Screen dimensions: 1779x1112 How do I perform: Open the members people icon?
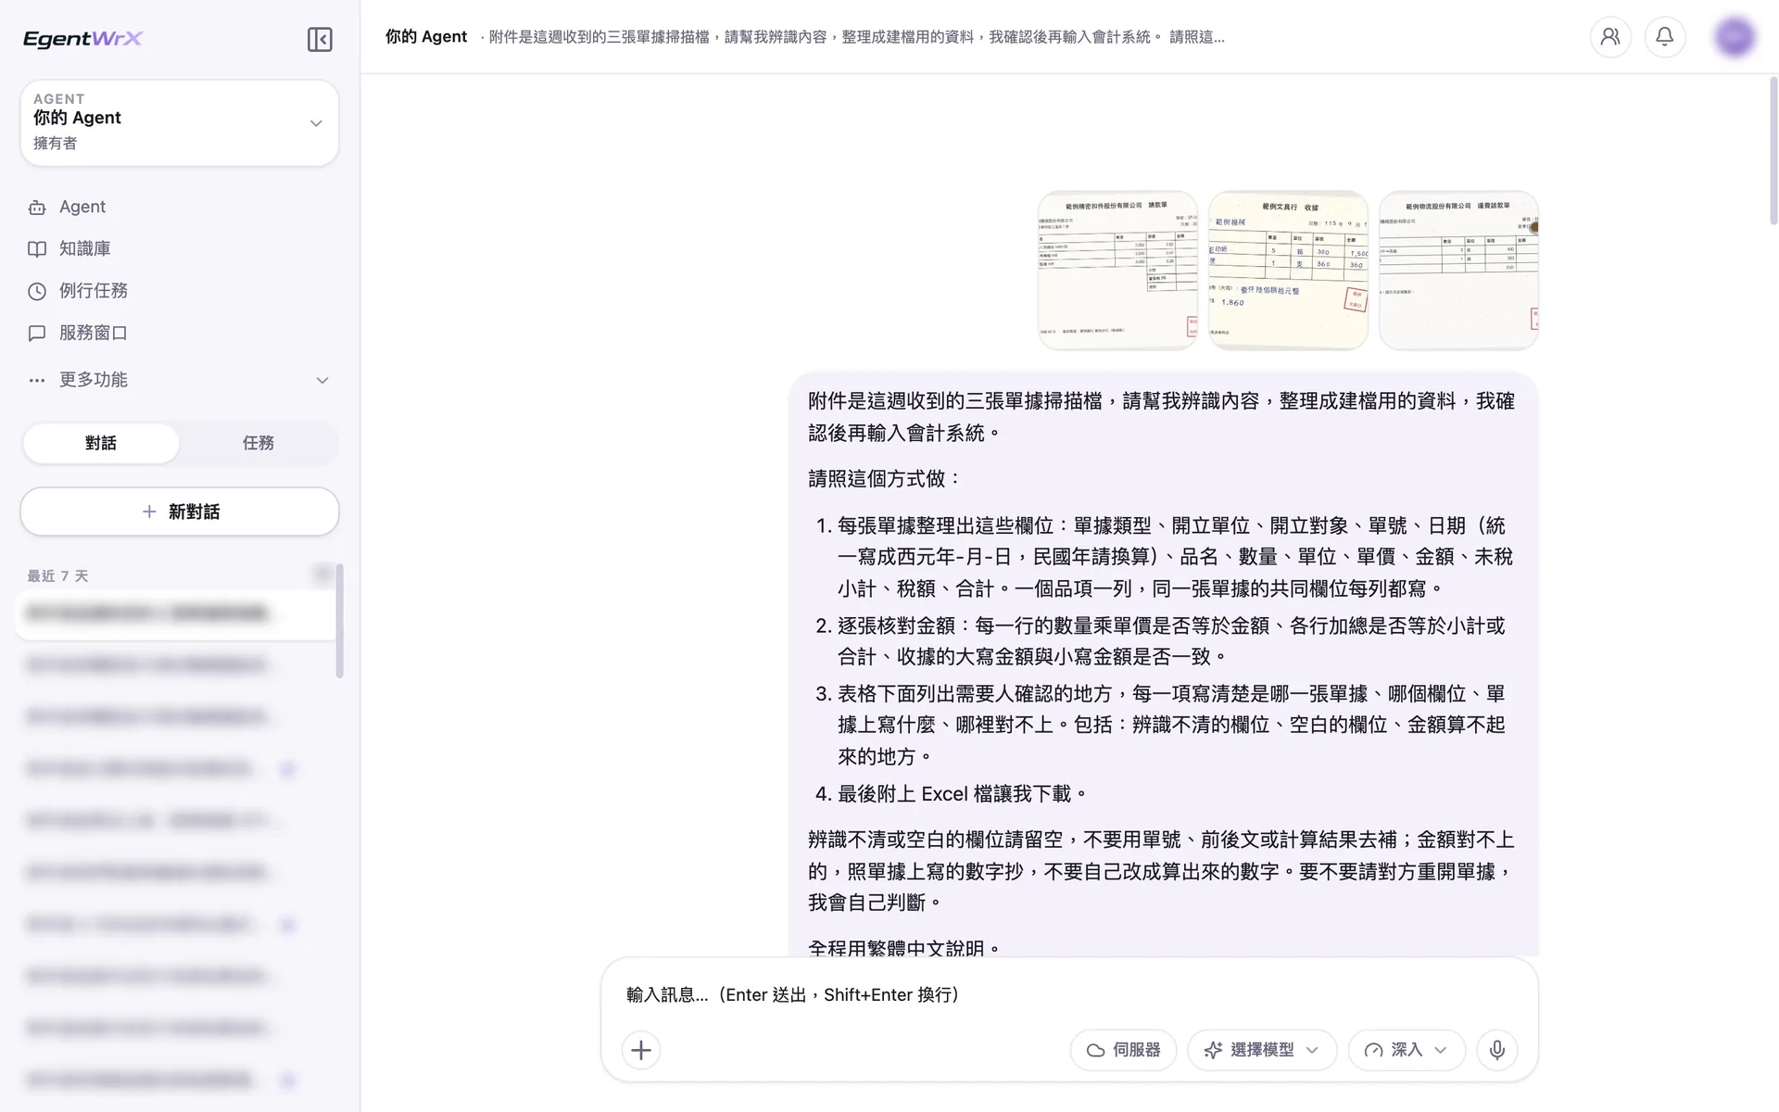coord(1610,37)
